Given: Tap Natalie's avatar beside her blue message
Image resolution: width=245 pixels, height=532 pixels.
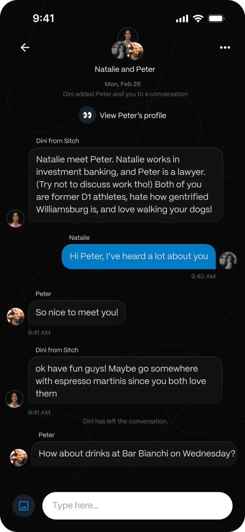Looking at the screenshot, I should [x=228, y=260].
